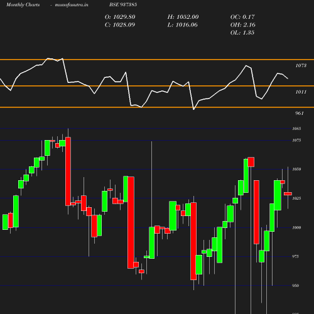Click the '1011' level label of line chart
Viewport: 314px width, 314px height.
coord(301,92)
